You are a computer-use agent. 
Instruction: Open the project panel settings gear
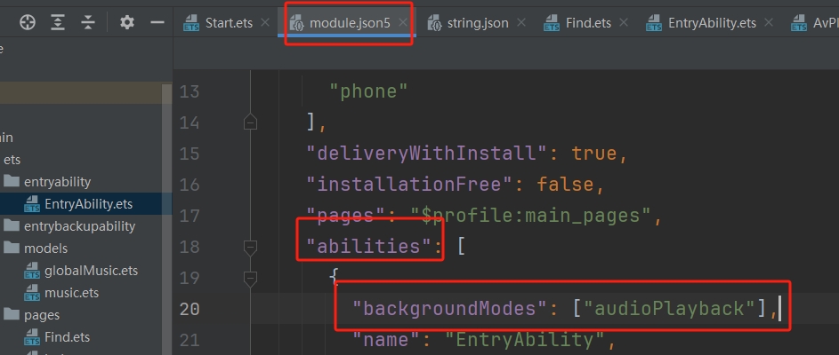click(127, 22)
